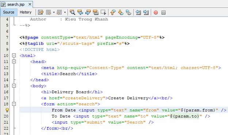Click 'pageEncoding' on line 7
Viewport: 228px width, 135px height.
pyautogui.click(x=121, y=37)
